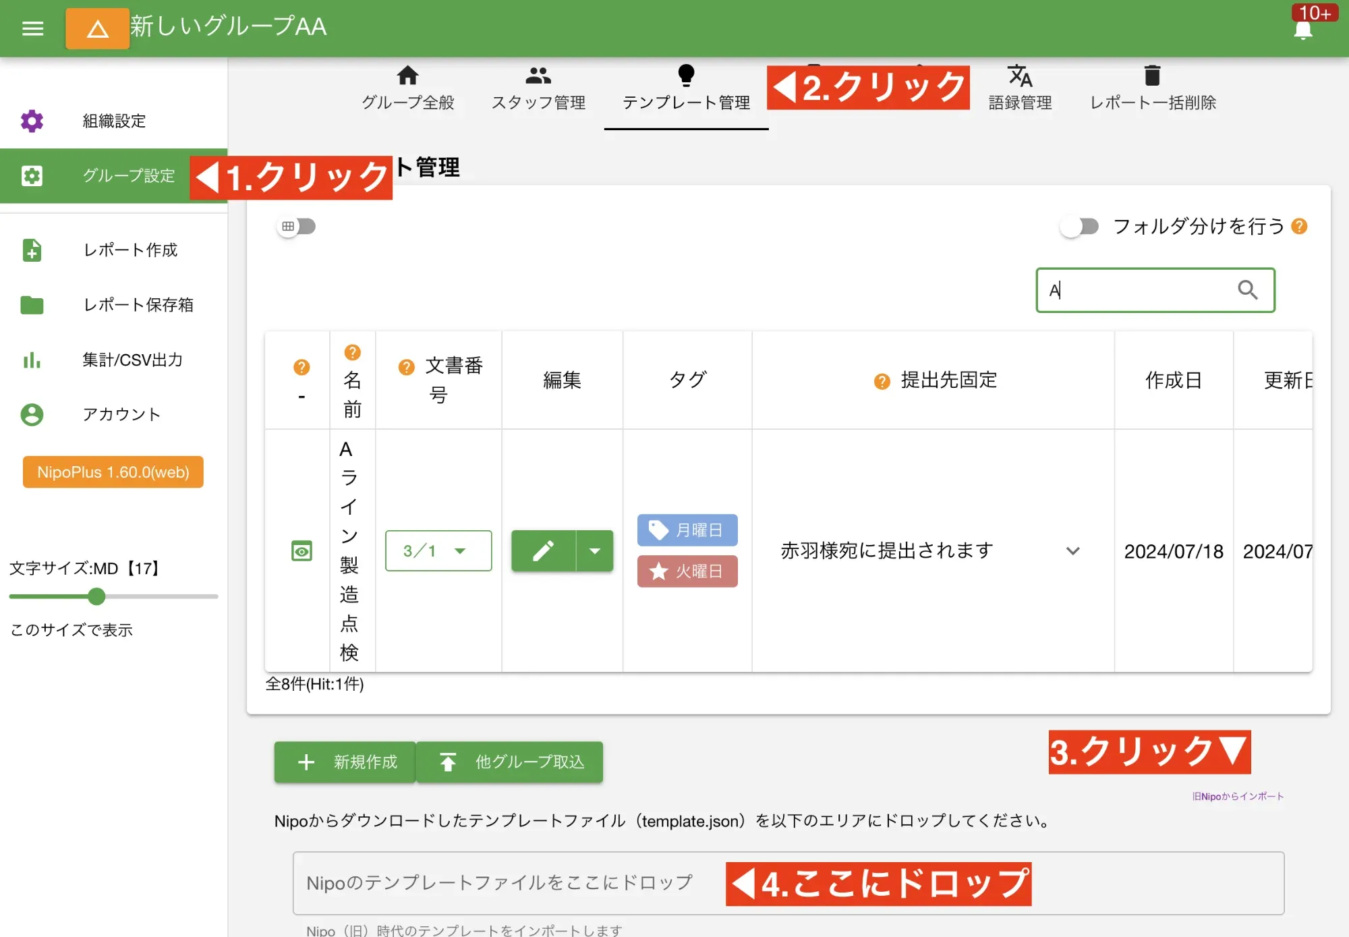
Task: Click the eye preview icon in the table row
Action: pyautogui.click(x=302, y=551)
